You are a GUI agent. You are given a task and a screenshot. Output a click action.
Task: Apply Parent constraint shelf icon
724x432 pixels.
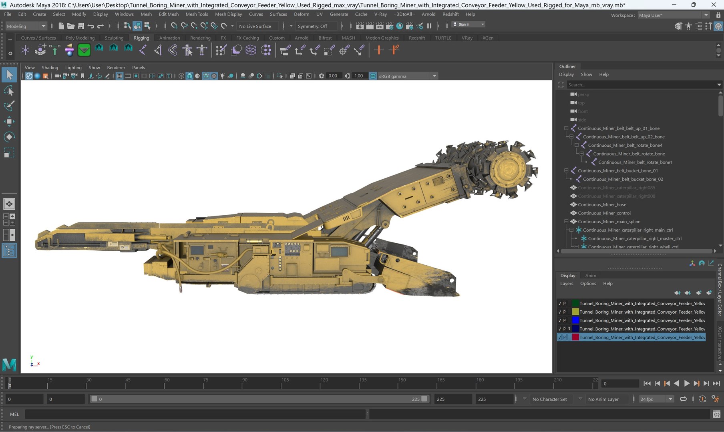point(285,50)
